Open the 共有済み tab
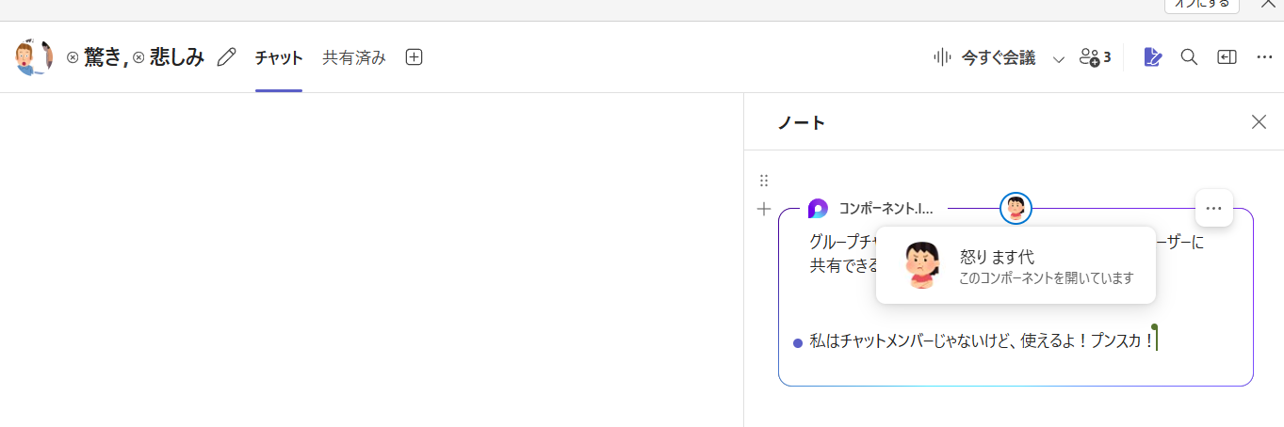 point(354,57)
